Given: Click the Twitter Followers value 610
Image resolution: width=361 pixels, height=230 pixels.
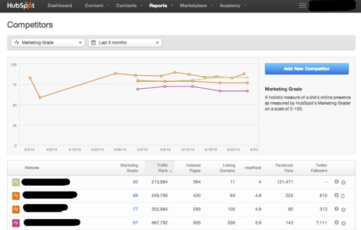Looking at the screenshot, I should [x=324, y=196].
